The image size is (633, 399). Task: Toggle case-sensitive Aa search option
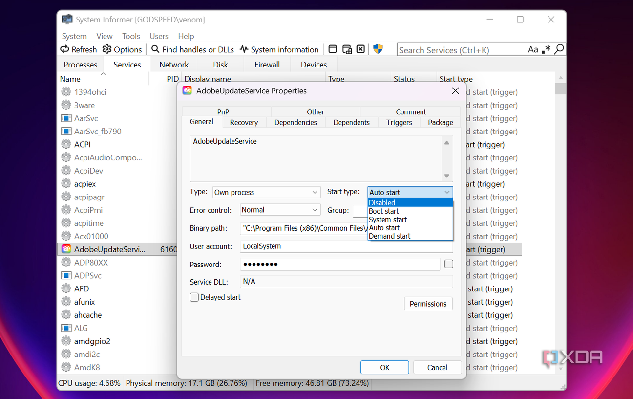[533, 49]
